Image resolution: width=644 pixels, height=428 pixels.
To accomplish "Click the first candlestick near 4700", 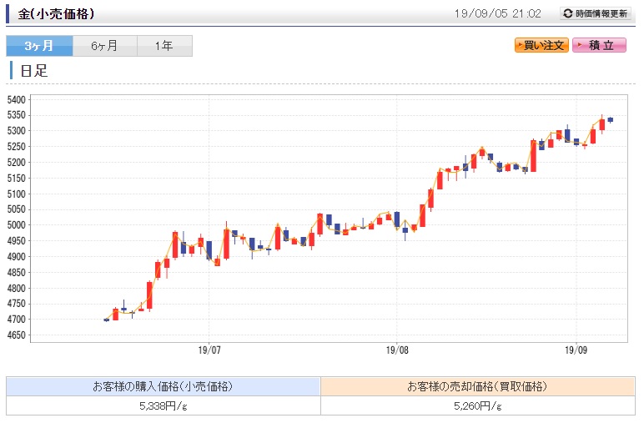I will tap(107, 320).
